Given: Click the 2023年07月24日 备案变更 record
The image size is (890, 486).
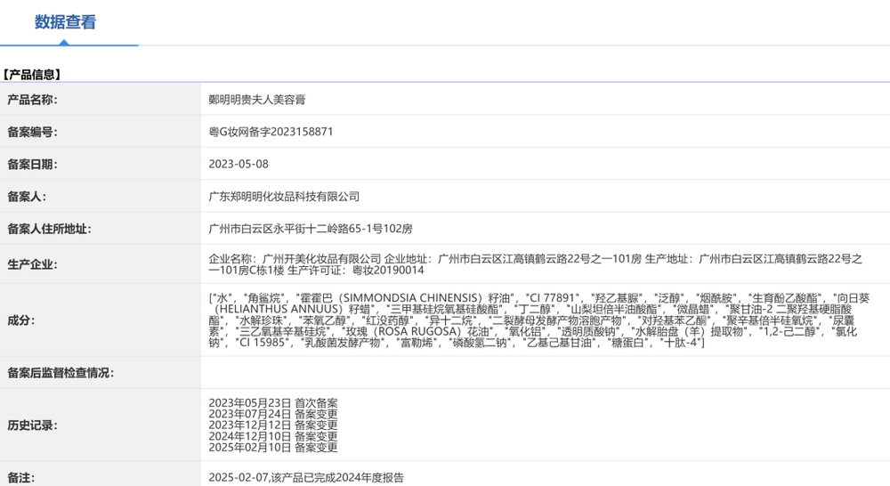Looking at the screenshot, I should click(x=272, y=414).
